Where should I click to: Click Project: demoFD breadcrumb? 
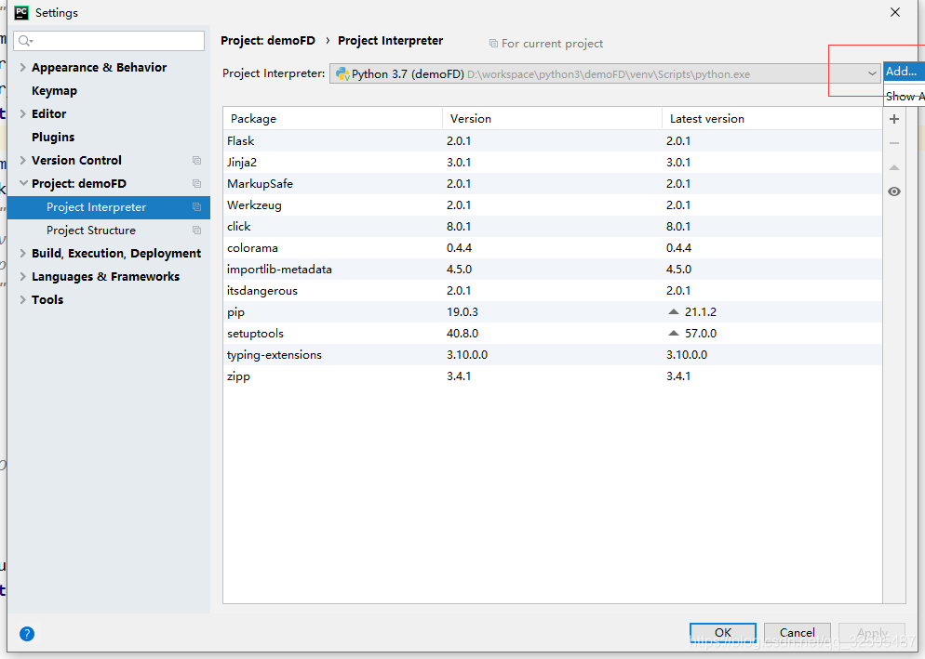268,41
